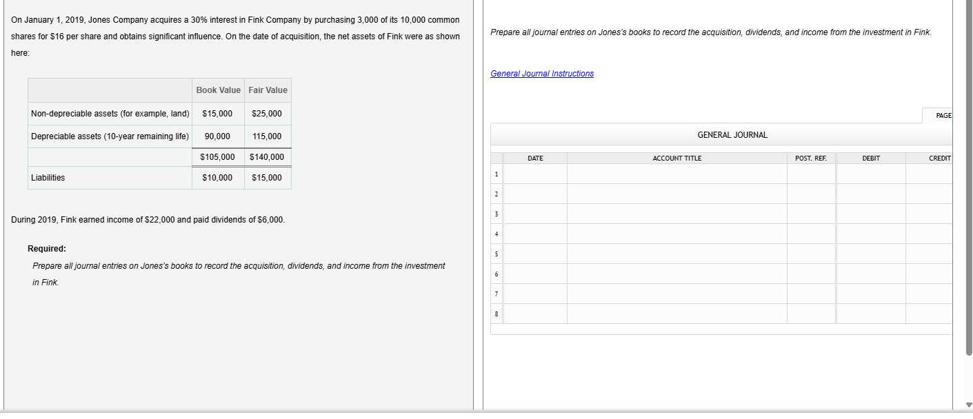973x419 pixels.
Task: Click the Credit cell in journal row 6
Action: click(930, 274)
